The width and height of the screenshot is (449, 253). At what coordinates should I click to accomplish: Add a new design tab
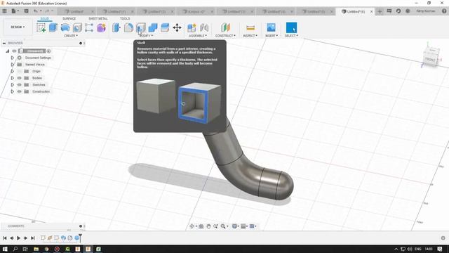[x=380, y=11]
